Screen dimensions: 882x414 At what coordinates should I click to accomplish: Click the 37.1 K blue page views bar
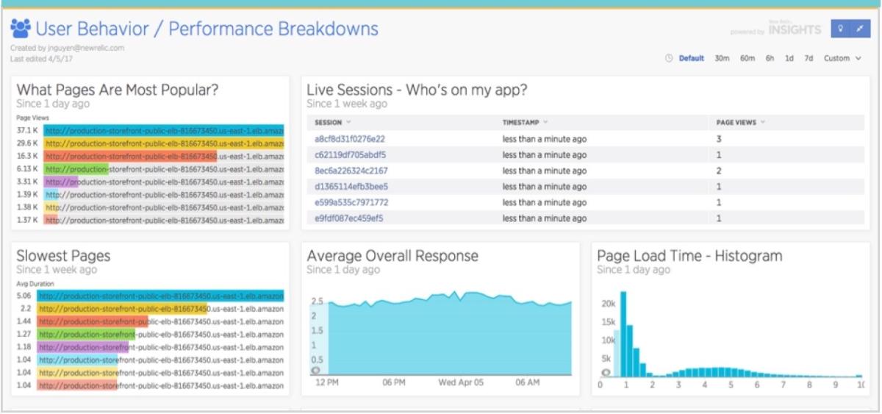pos(163,129)
